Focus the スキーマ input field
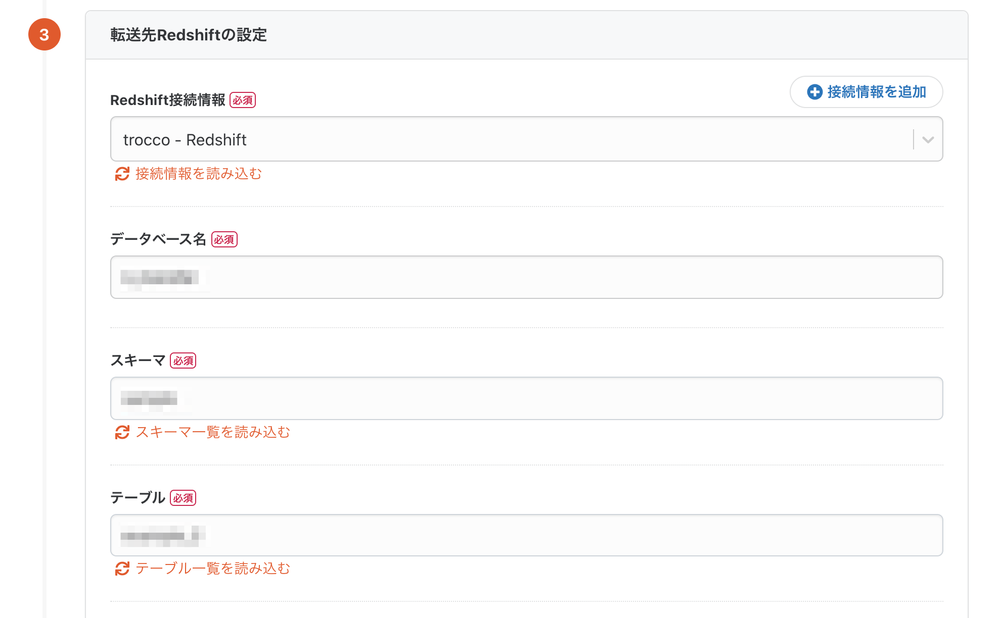Screen dimensions: 1000x618 (x=527, y=398)
